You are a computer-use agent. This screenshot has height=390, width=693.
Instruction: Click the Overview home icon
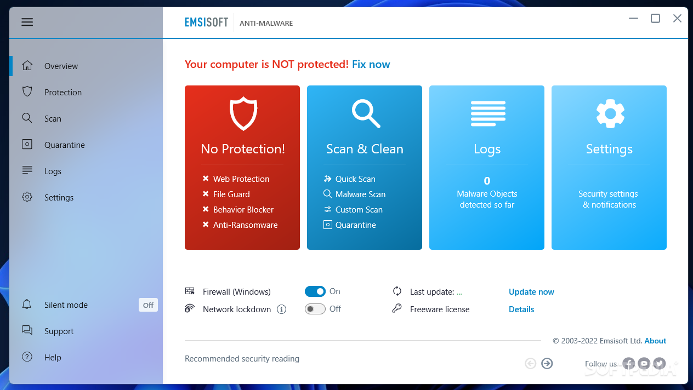tap(27, 66)
